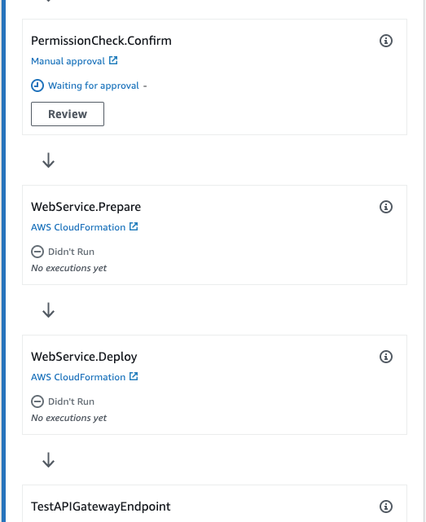Select the PermissionCheck.Confirm action title
Viewport: 426px width, 522px height.
(x=101, y=41)
